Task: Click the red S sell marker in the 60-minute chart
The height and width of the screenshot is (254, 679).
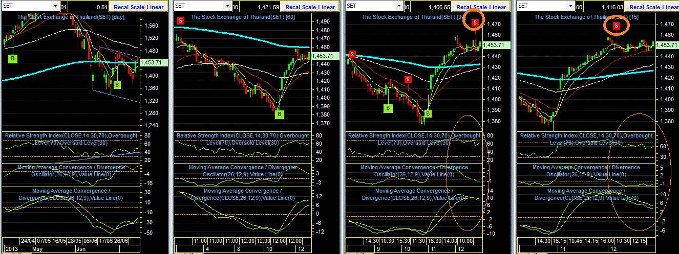Action: [181, 20]
